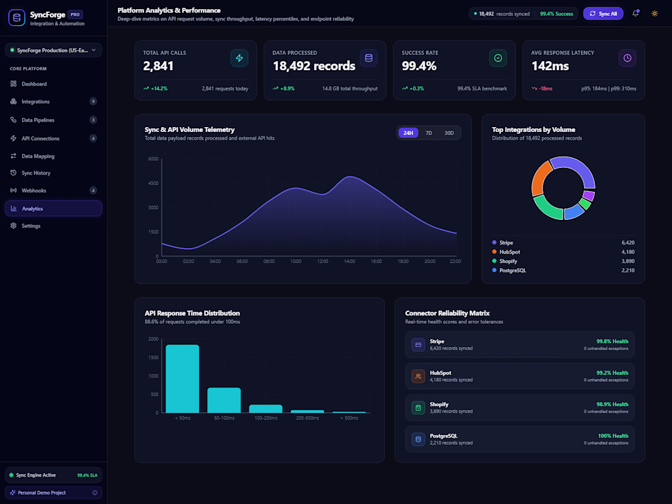Open Dashboard via its sidebar icon

click(13, 84)
